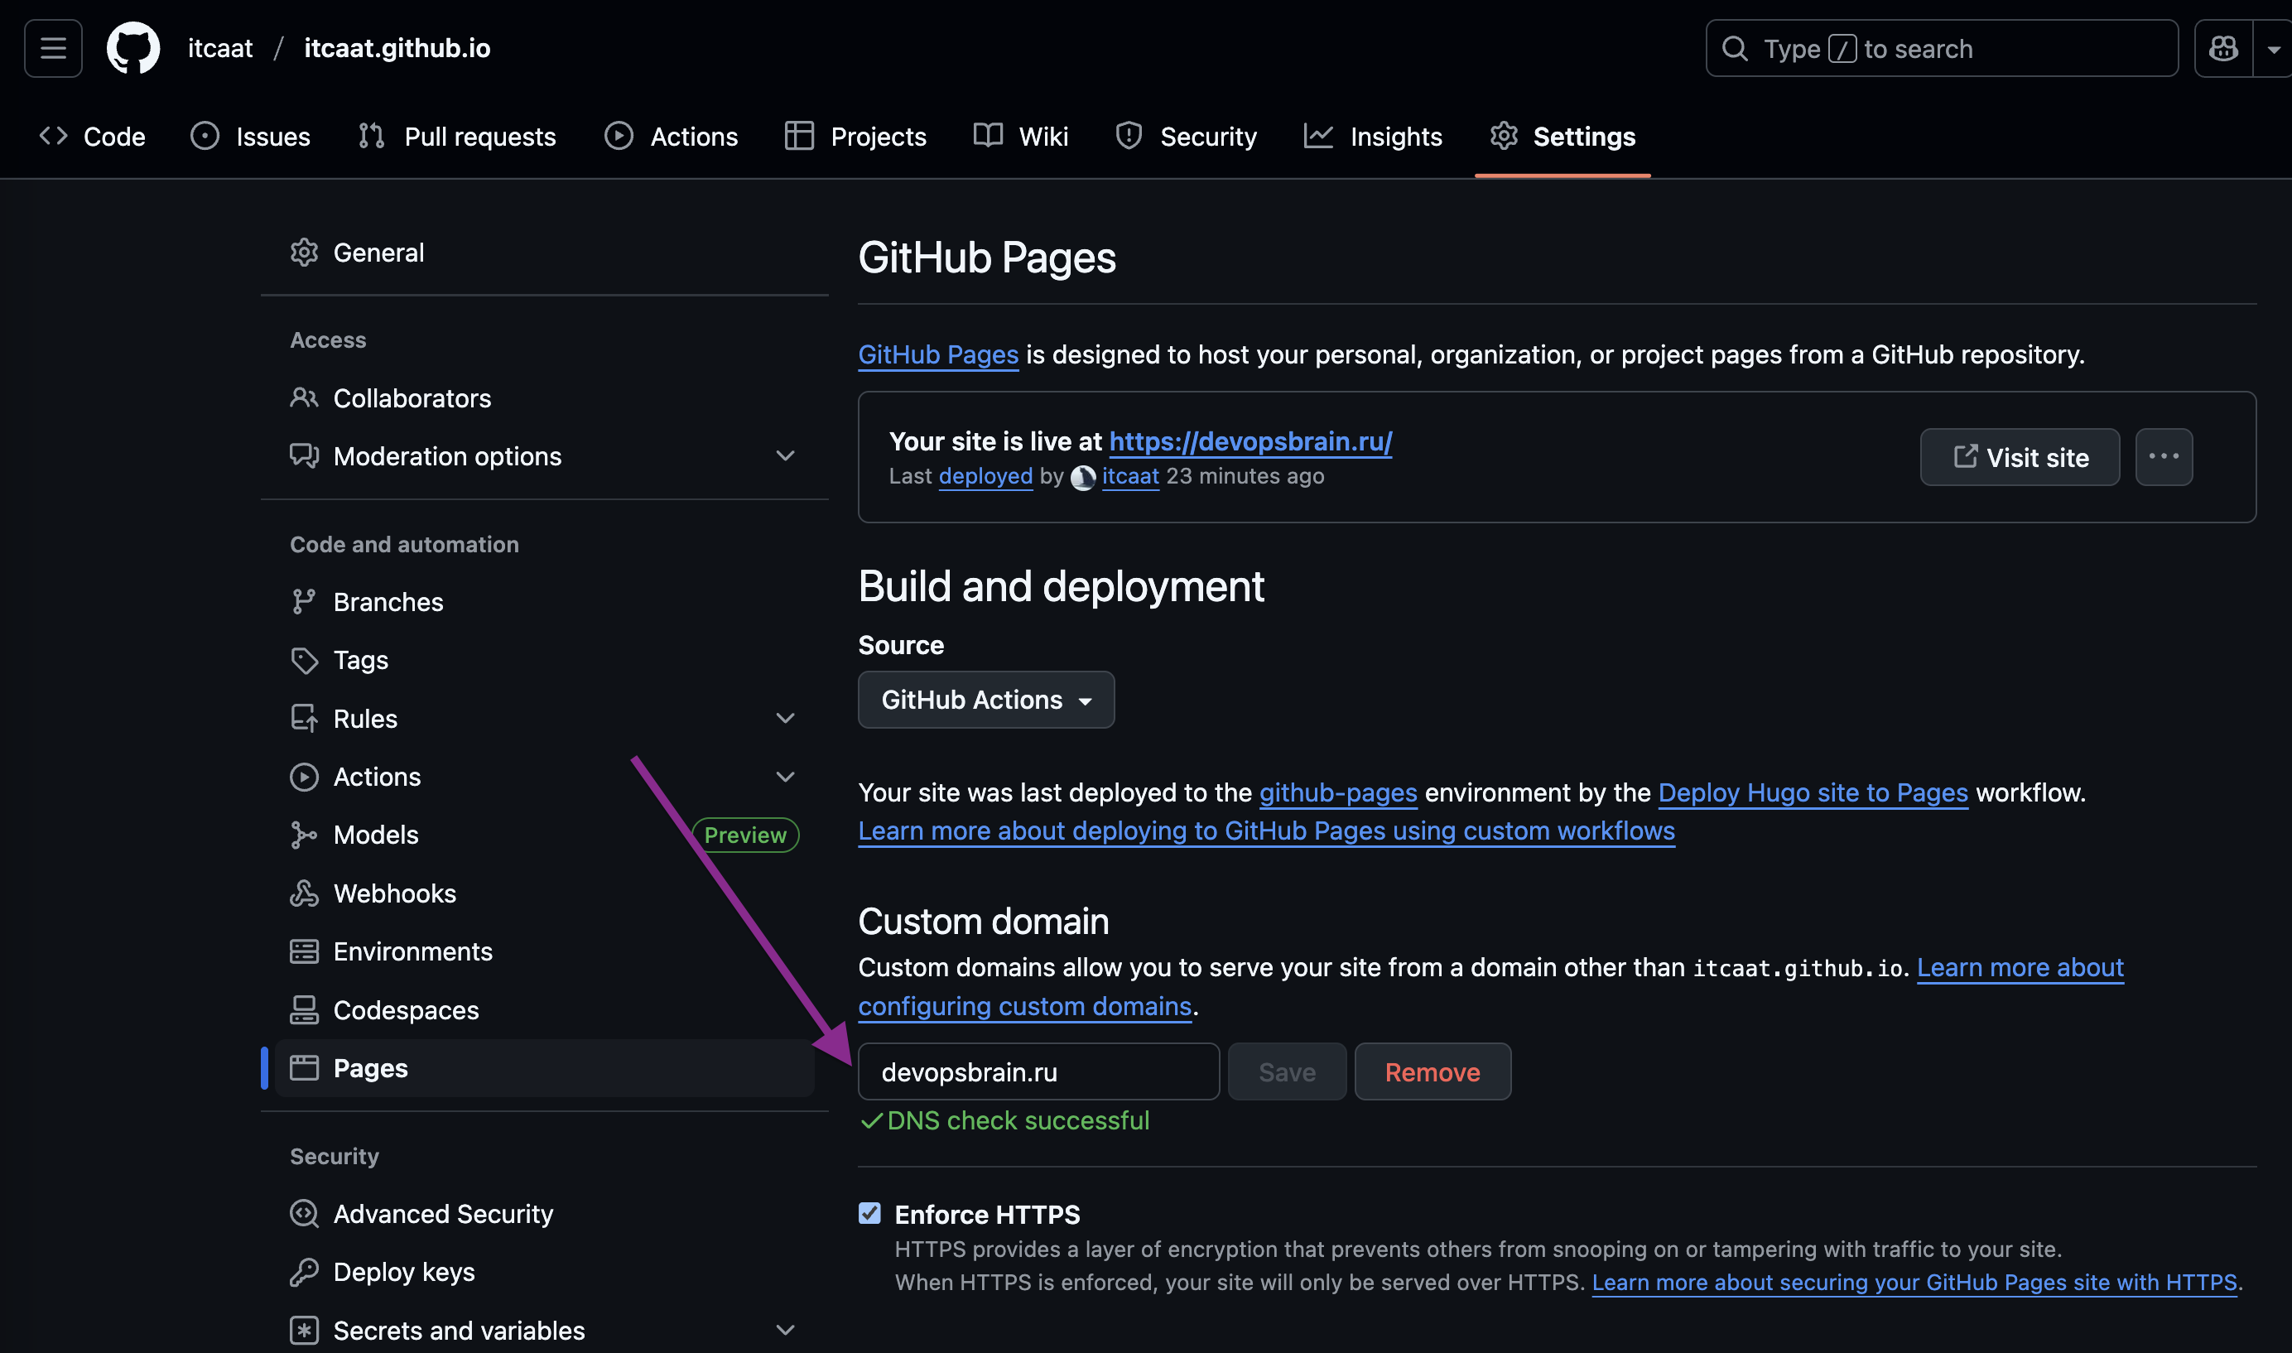Click the Codespaces icon
2292x1353 pixels.
point(305,1010)
